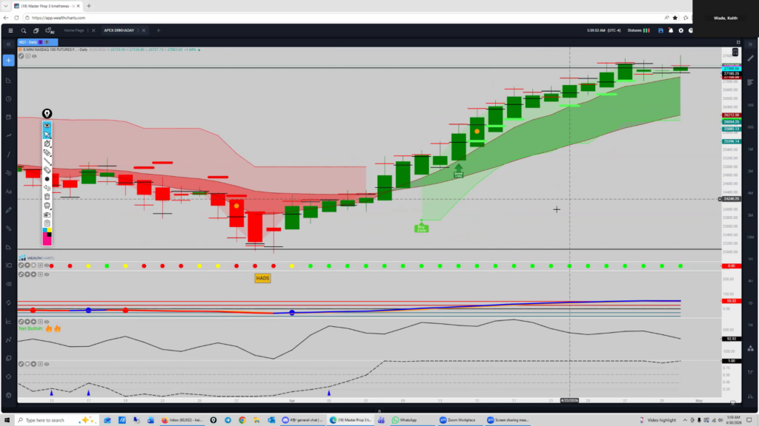Click the browser address bar URL
This screenshot has width=759, height=426.
point(59,18)
